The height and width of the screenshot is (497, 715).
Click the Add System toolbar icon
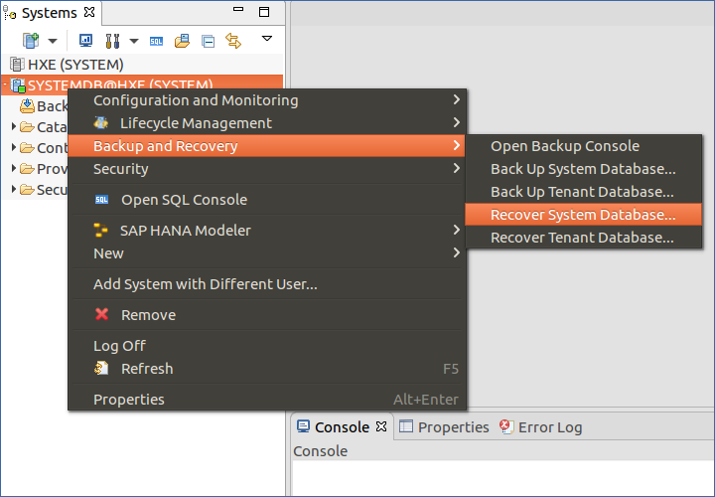pos(31,41)
